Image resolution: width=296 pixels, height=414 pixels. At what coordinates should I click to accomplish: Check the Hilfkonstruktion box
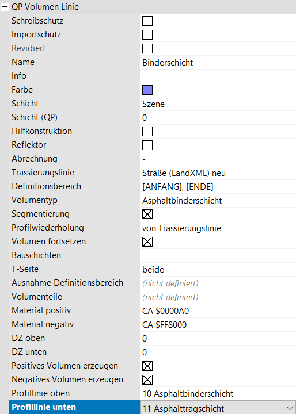pos(147,131)
